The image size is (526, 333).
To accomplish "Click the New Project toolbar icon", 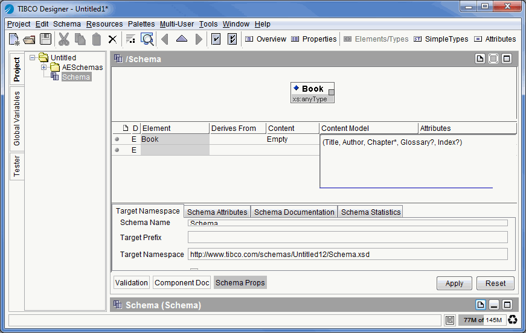I will click(13, 39).
